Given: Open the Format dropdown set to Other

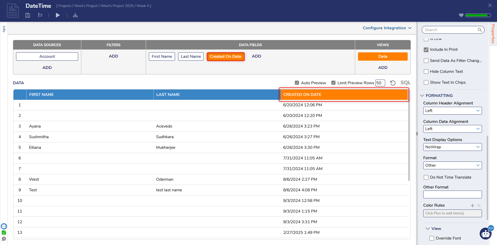Looking at the screenshot, I should tap(452, 165).
